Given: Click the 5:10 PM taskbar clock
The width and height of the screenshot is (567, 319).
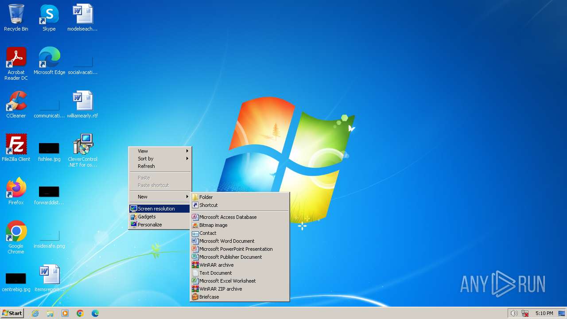Looking at the screenshot, I should point(544,313).
